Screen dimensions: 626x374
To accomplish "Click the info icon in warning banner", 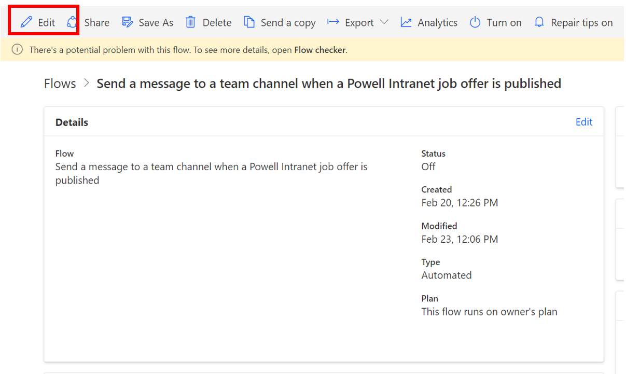I will 17,50.
